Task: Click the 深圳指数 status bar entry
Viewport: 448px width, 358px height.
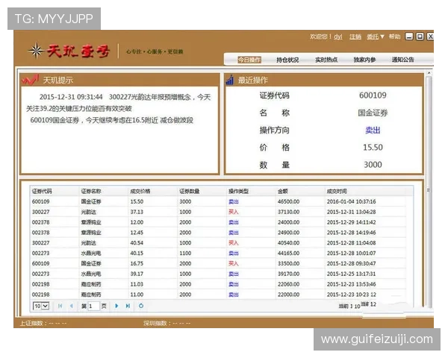Action: point(167,323)
